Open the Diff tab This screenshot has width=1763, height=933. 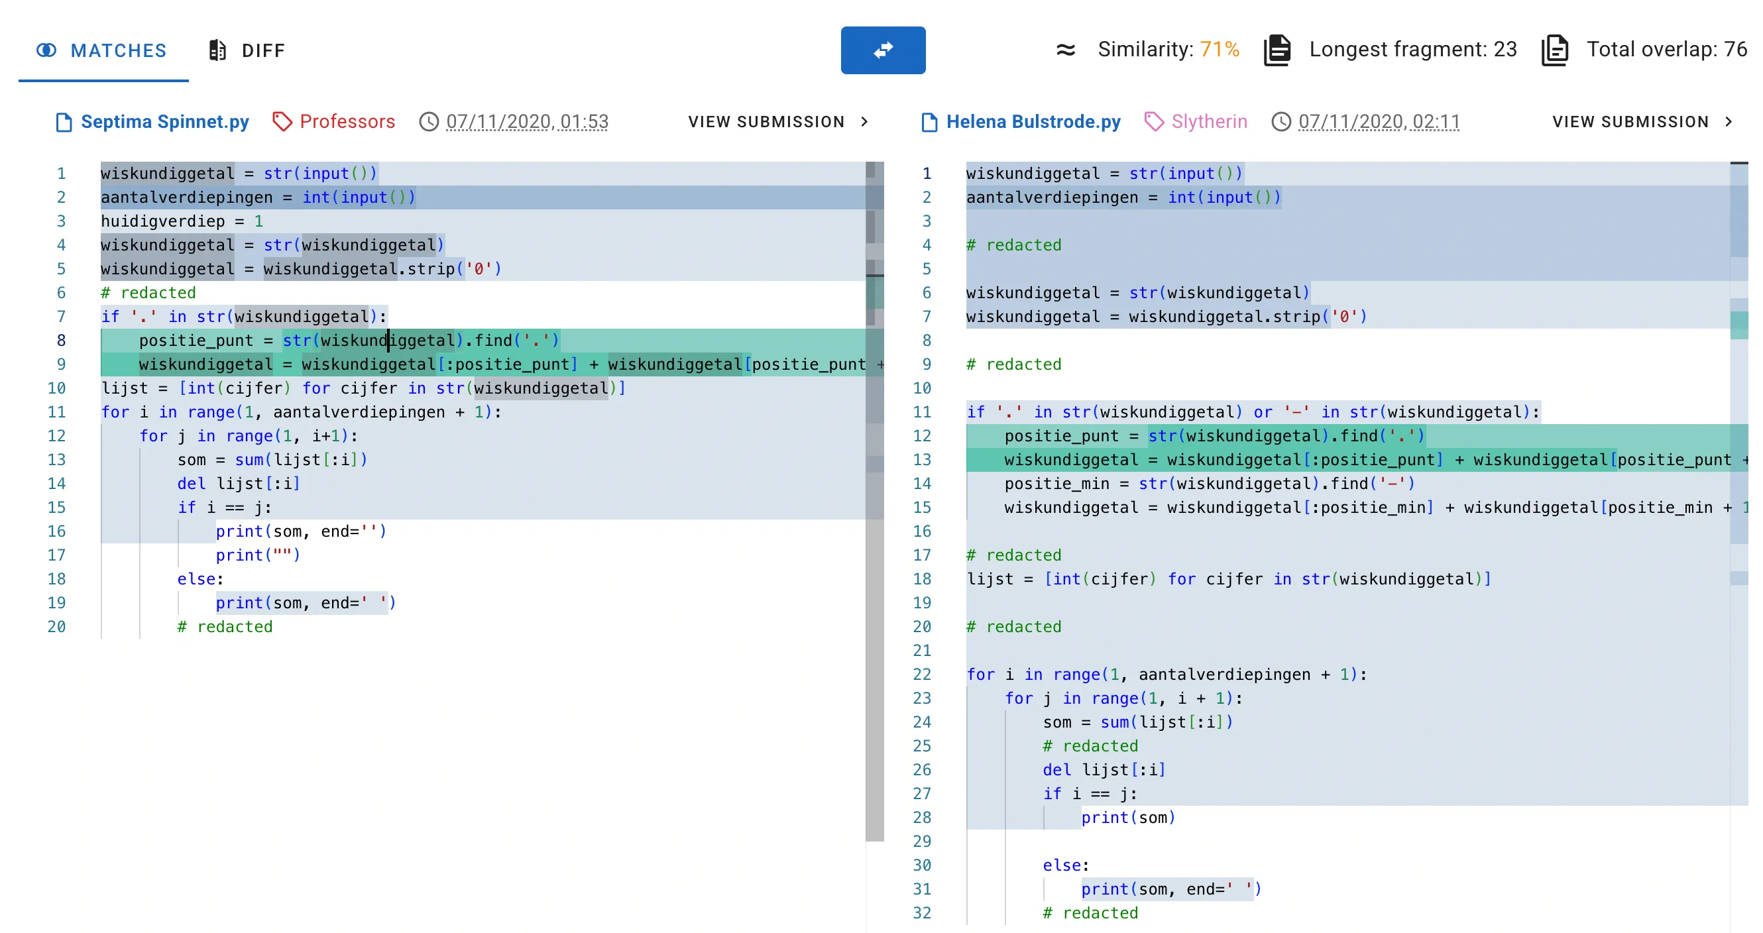247,50
